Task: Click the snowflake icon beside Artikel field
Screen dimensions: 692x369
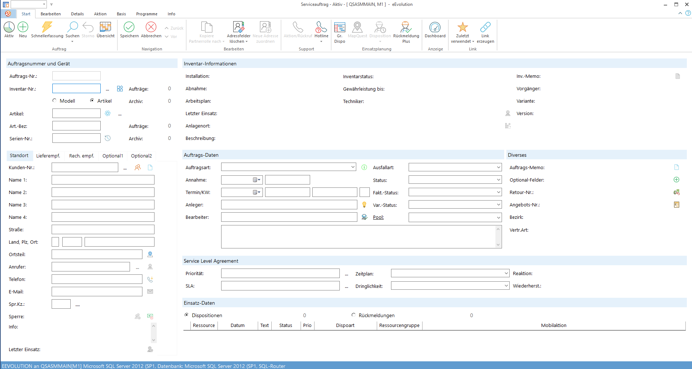Action: pyautogui.click(x=108, y=113)
